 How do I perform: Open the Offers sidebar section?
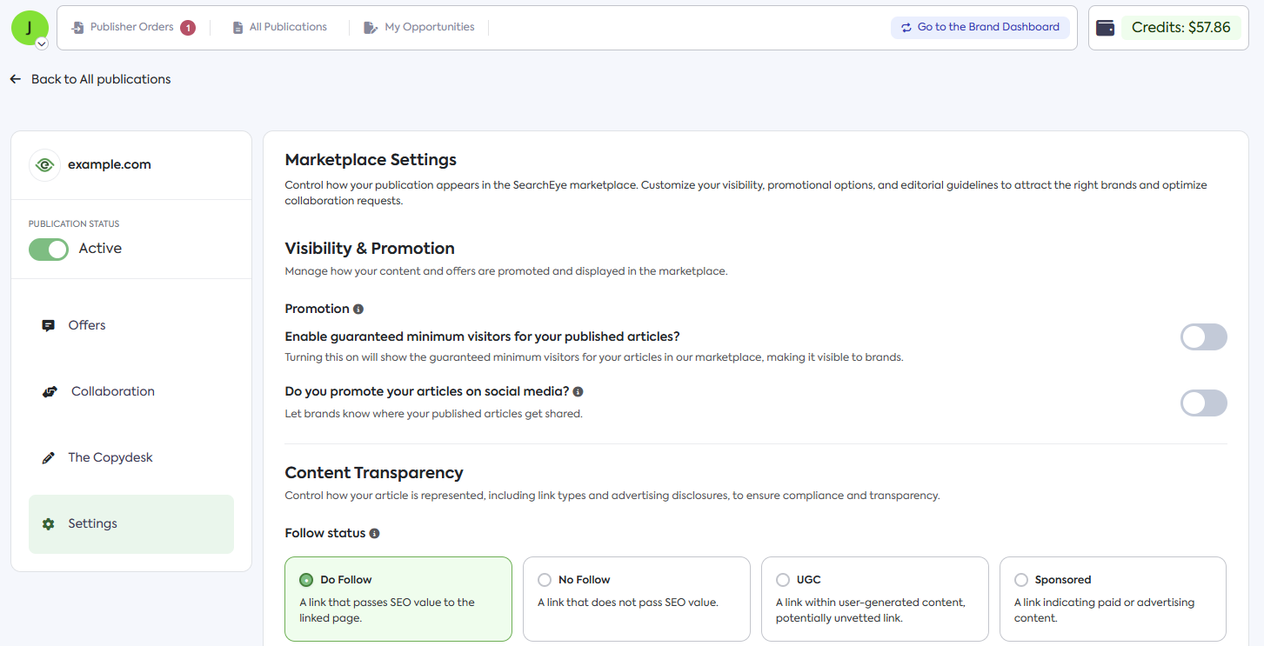(86, 325)
